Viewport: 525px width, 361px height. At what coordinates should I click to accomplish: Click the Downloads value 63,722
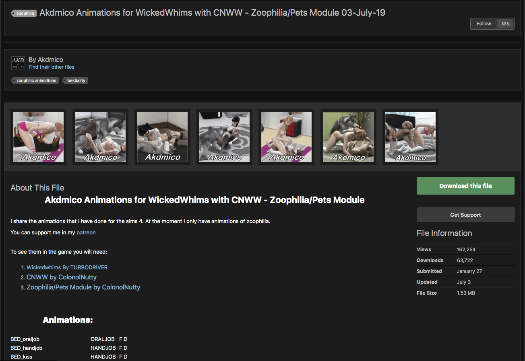pos(465,260)
